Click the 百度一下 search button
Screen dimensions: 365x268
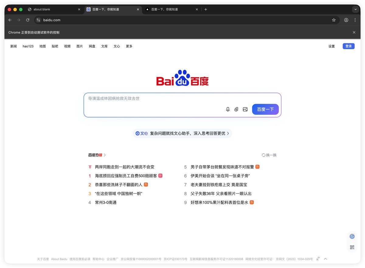click(x=266, y=109)
